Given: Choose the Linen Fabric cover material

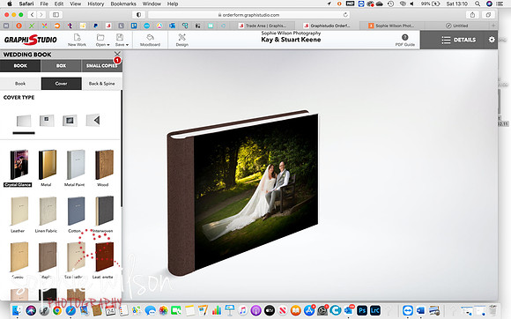Looking at the screenshot, I should coord(47,214).
